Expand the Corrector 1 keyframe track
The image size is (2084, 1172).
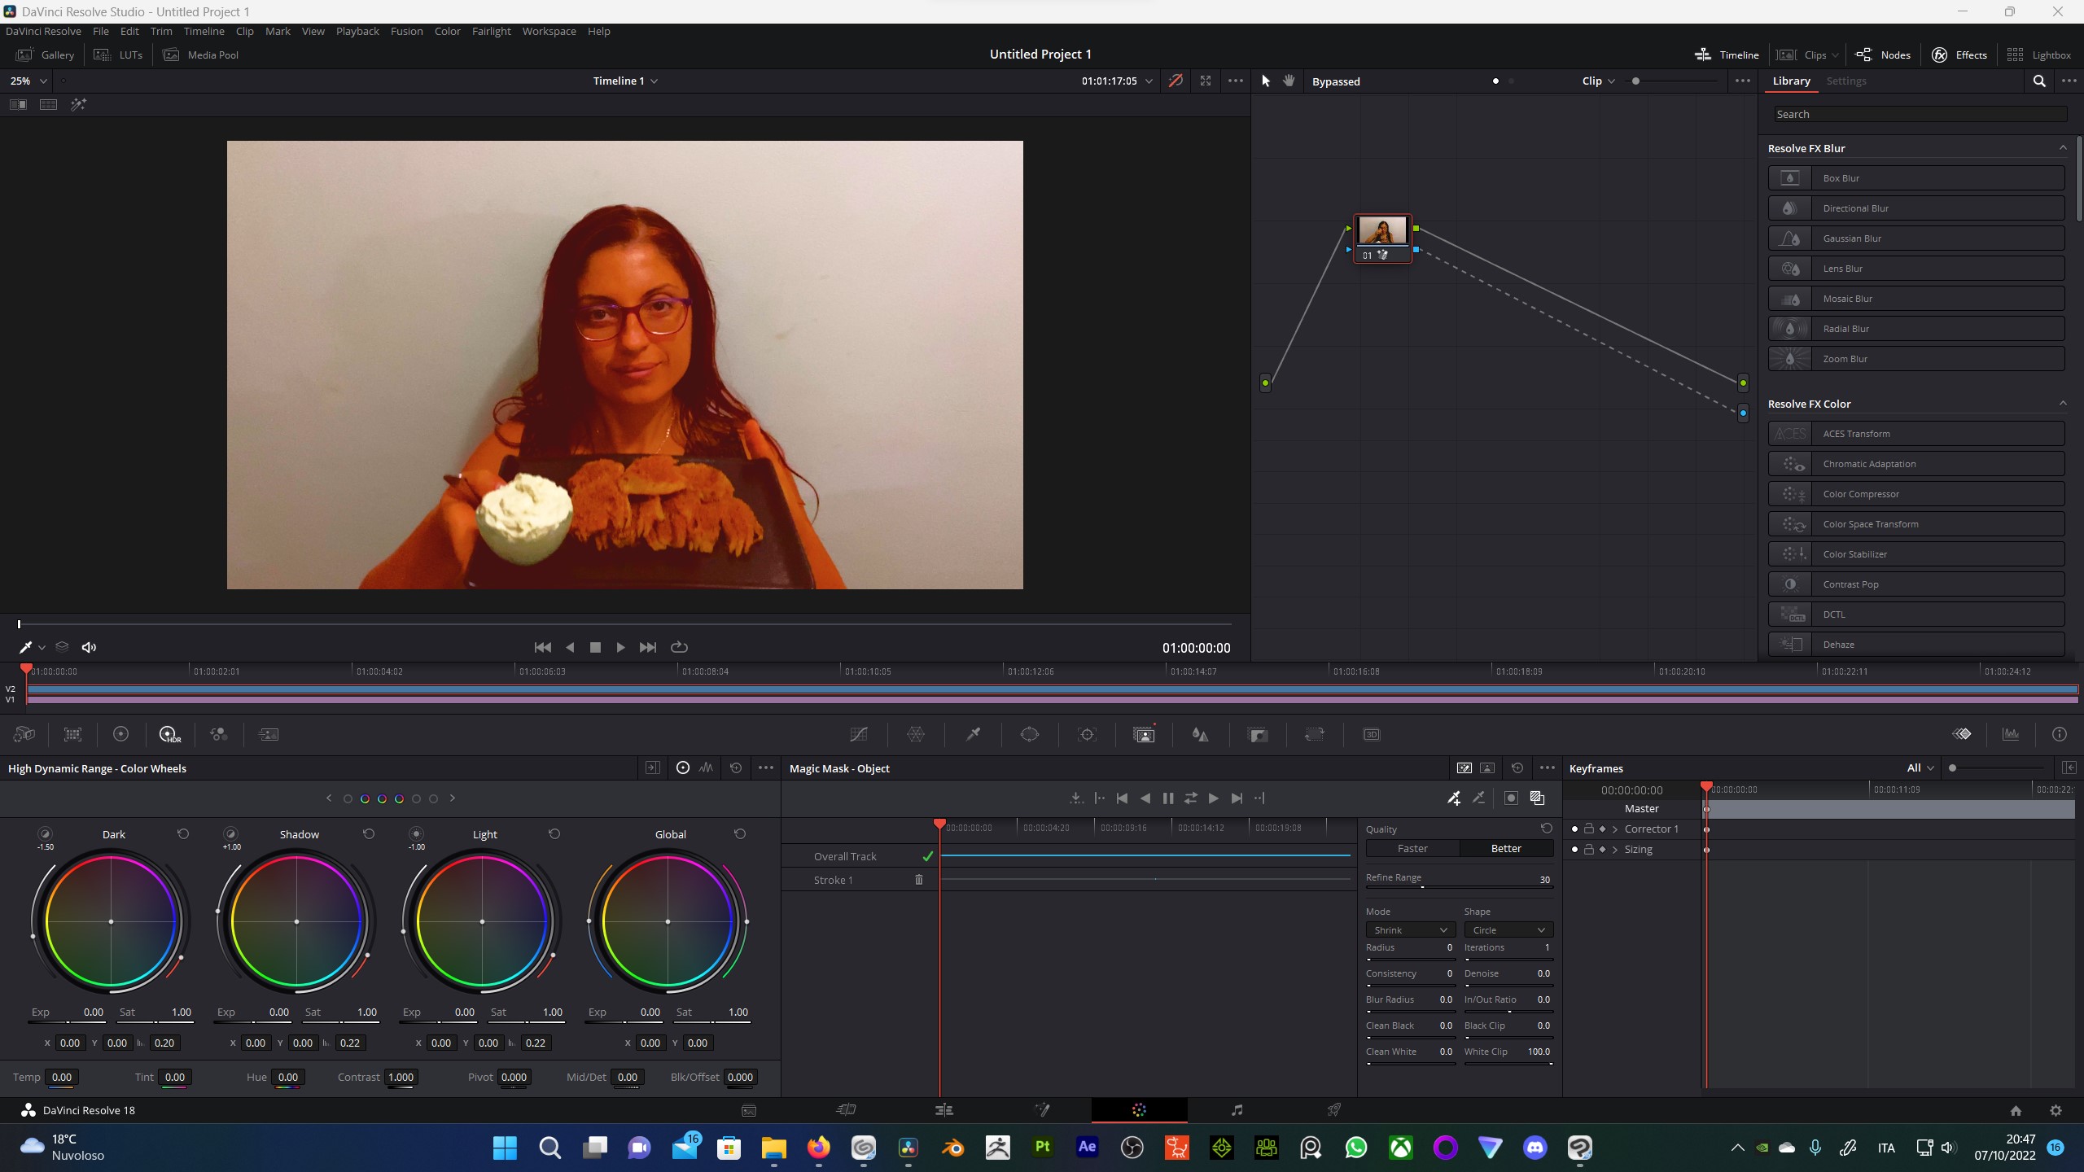(x=1615, y=829)
